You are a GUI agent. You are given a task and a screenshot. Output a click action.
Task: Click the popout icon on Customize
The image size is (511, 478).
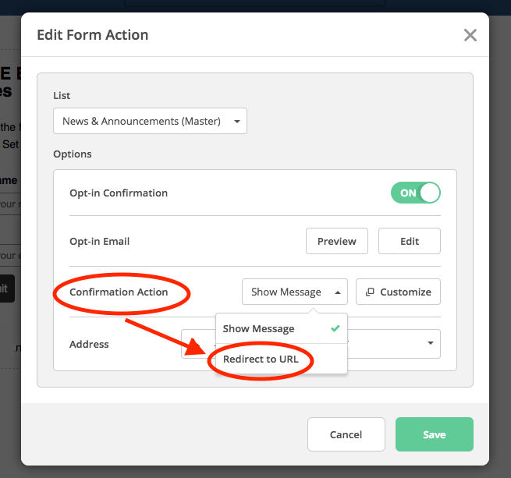370,292
